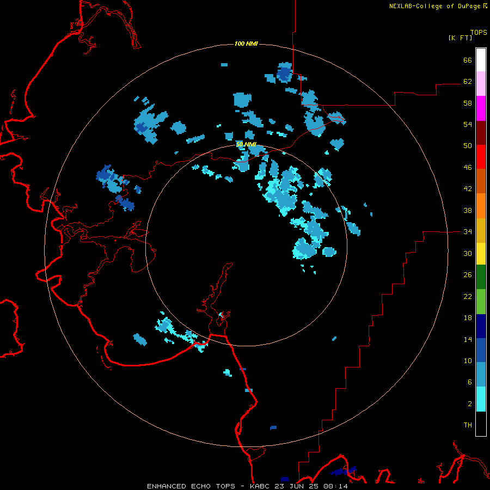Image resolution: width=490 pixels, height=490 pixels.
Task: Click the magenta legend swatch
Action: coord(481,108)
